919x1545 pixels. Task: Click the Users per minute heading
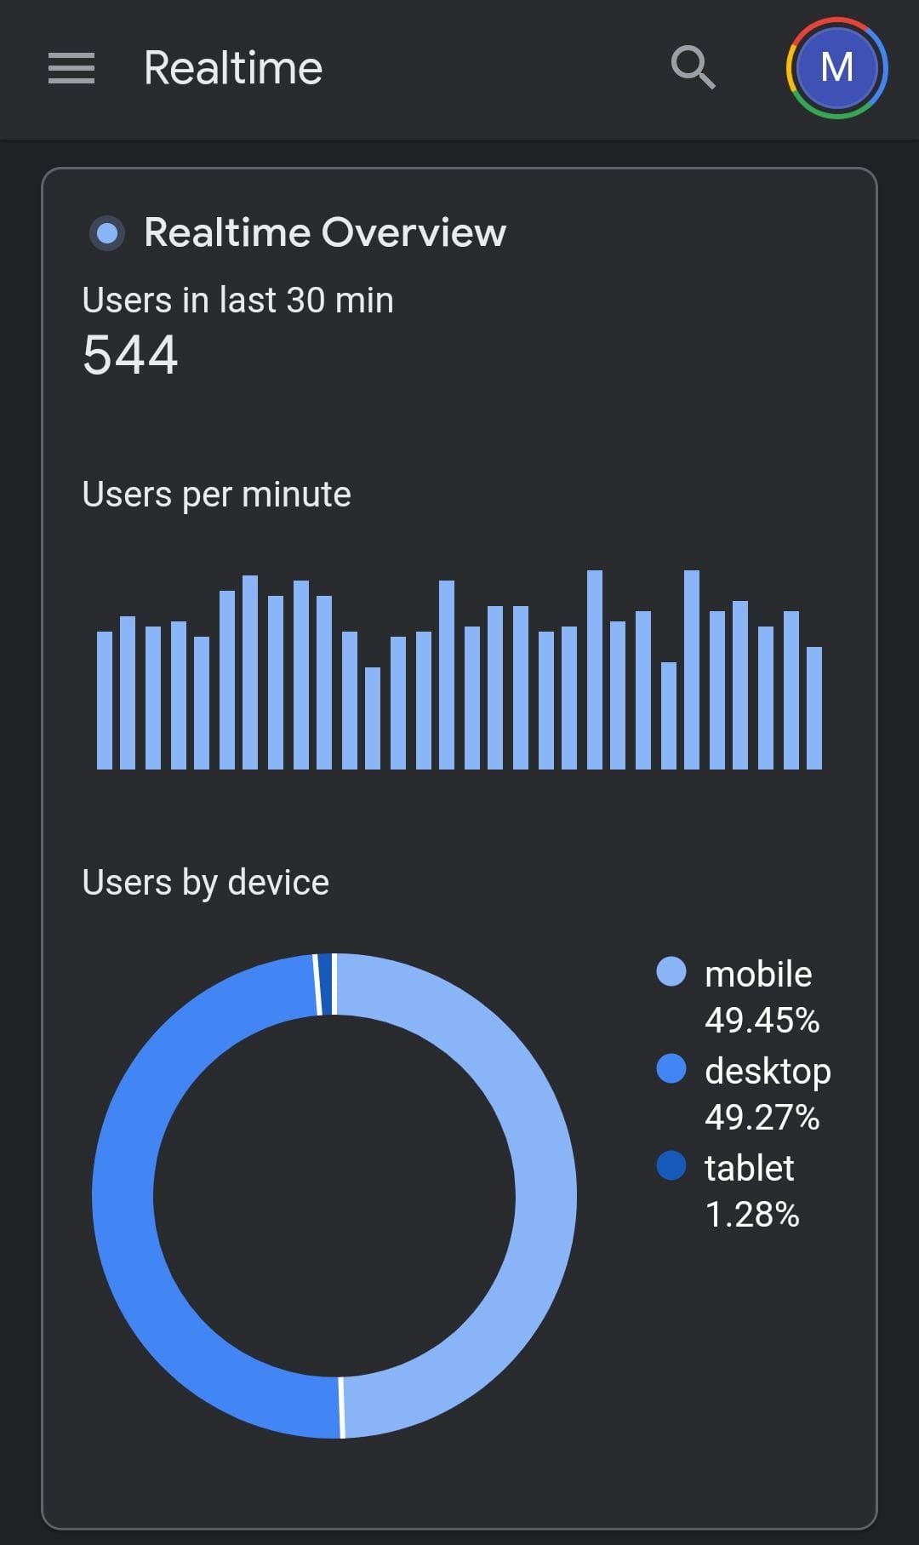(x=217, y=495)
